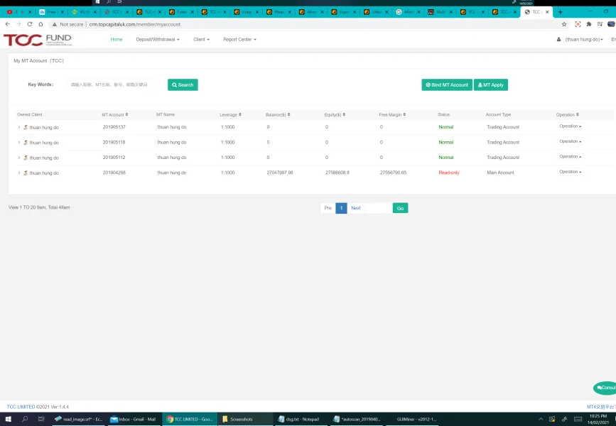Image resolution: width=616 pixels, height=426 pixels.
Task: Reload the page with browser refresh icon
Action: point(29,24)
